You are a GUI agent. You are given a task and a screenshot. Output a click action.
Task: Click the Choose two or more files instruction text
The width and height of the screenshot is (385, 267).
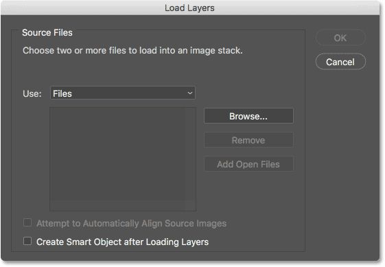132,51
